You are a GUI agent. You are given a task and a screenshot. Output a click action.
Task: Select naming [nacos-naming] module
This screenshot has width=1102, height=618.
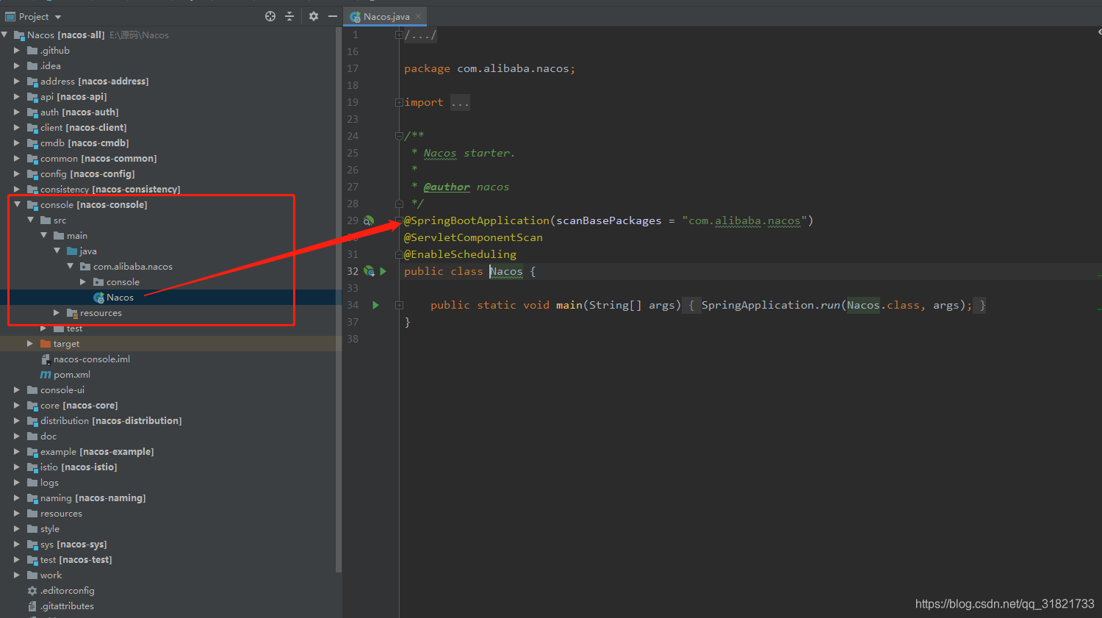pos(93,498)
